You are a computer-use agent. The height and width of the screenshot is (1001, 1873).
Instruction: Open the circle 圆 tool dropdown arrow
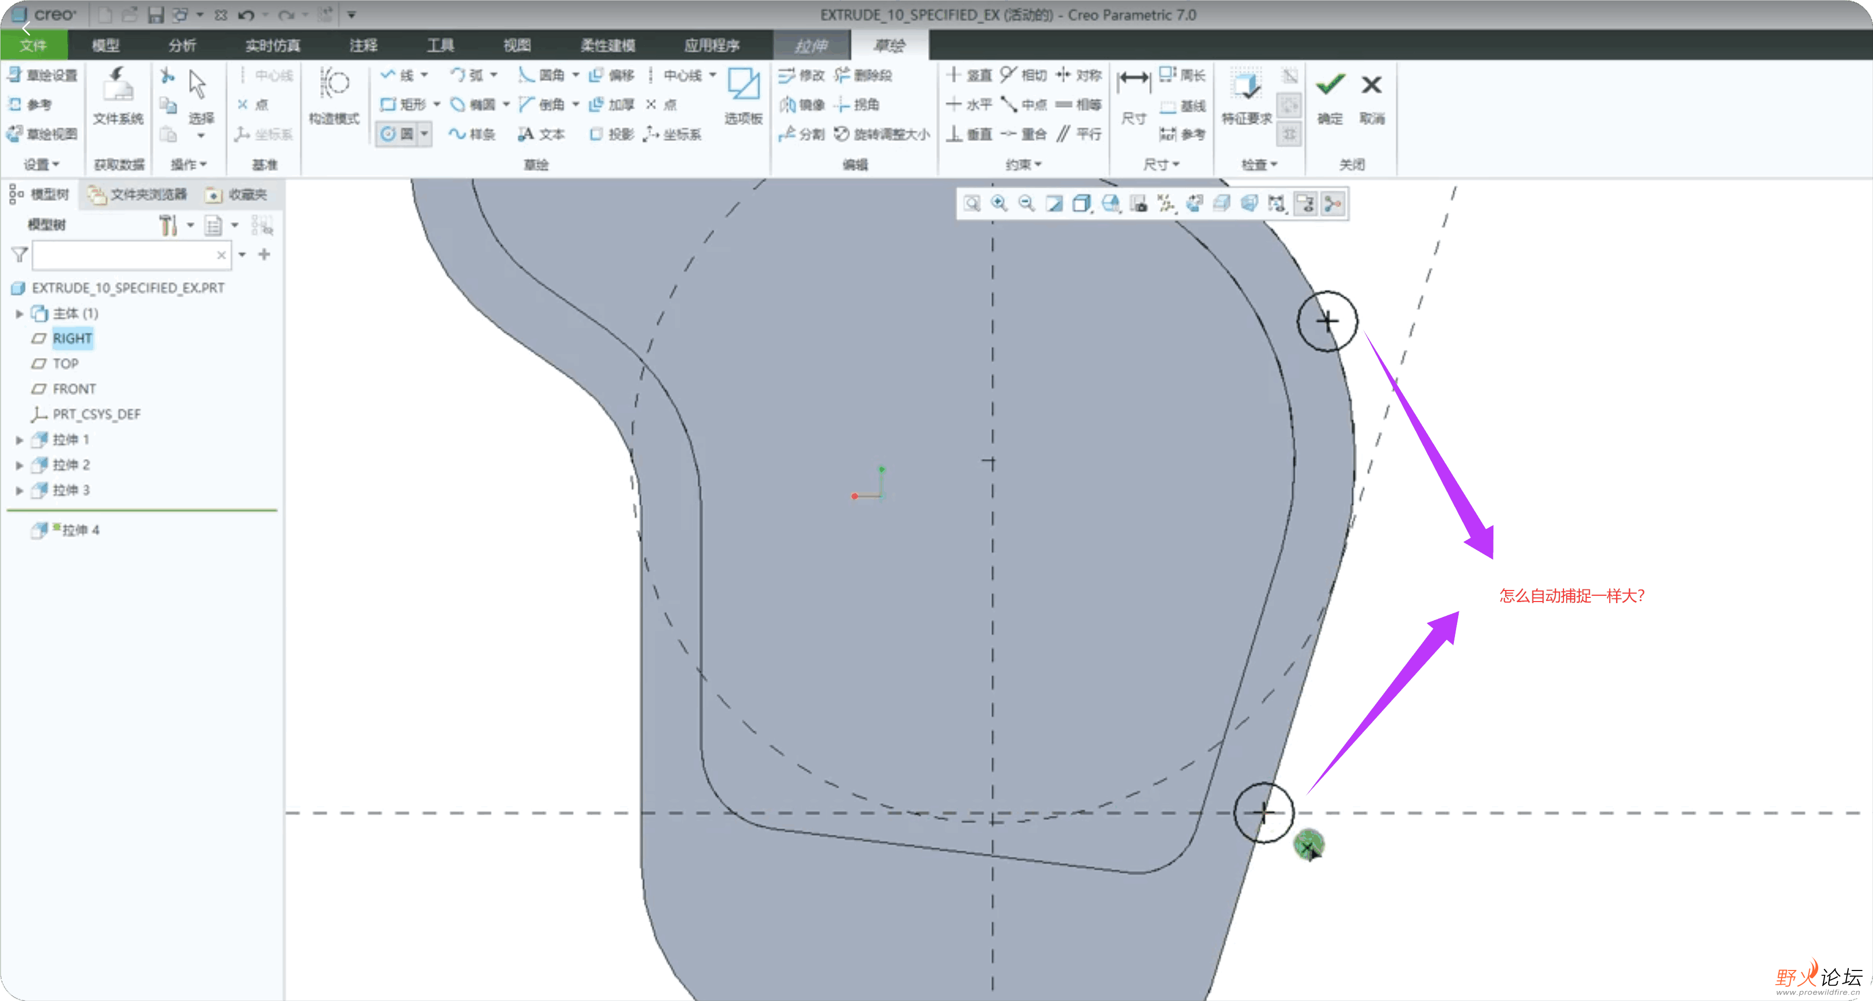click(424, 134)
